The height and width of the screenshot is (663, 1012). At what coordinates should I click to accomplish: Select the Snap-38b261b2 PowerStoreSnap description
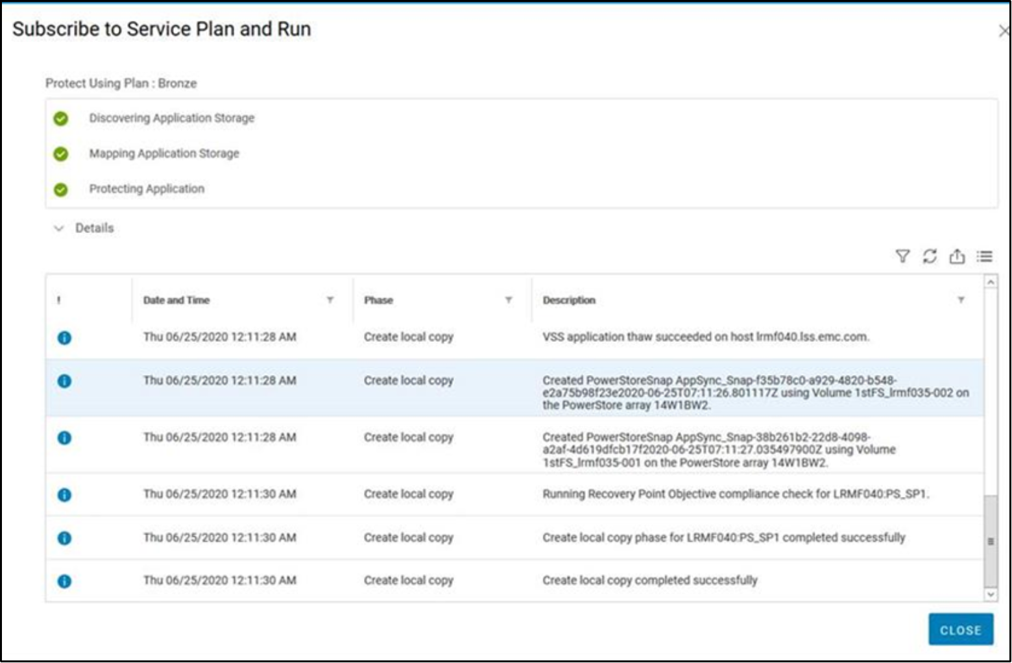pos(719,450)
